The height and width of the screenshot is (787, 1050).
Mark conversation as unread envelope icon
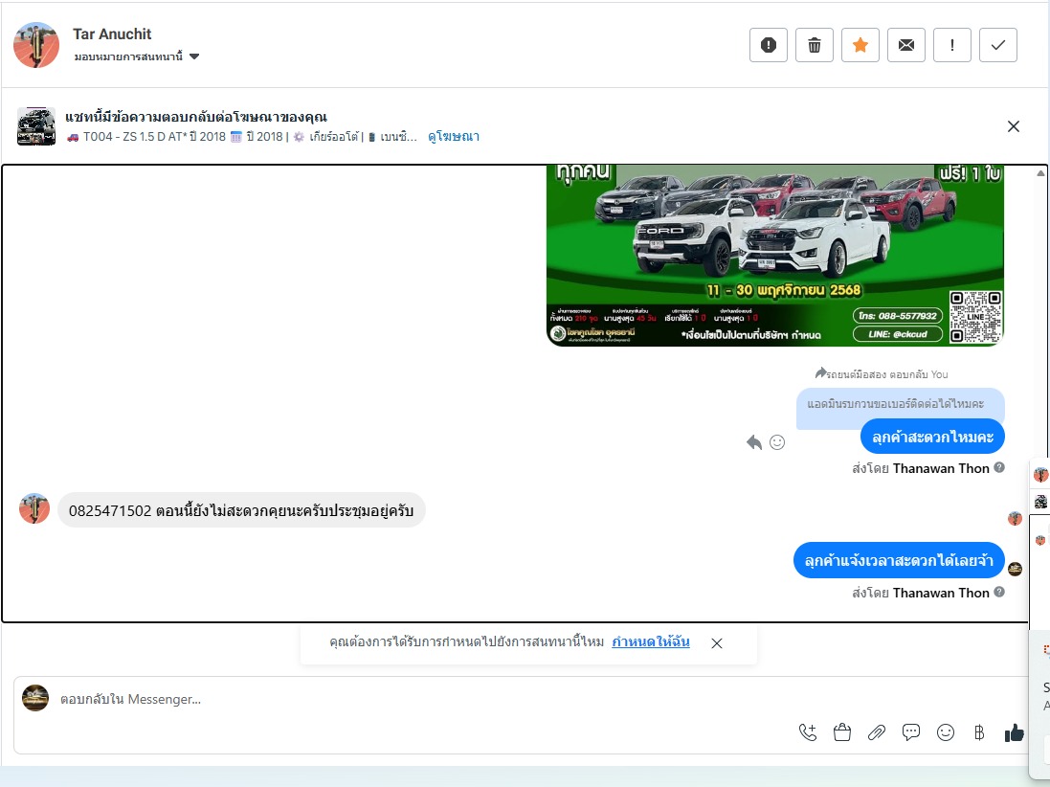point(906,45)
